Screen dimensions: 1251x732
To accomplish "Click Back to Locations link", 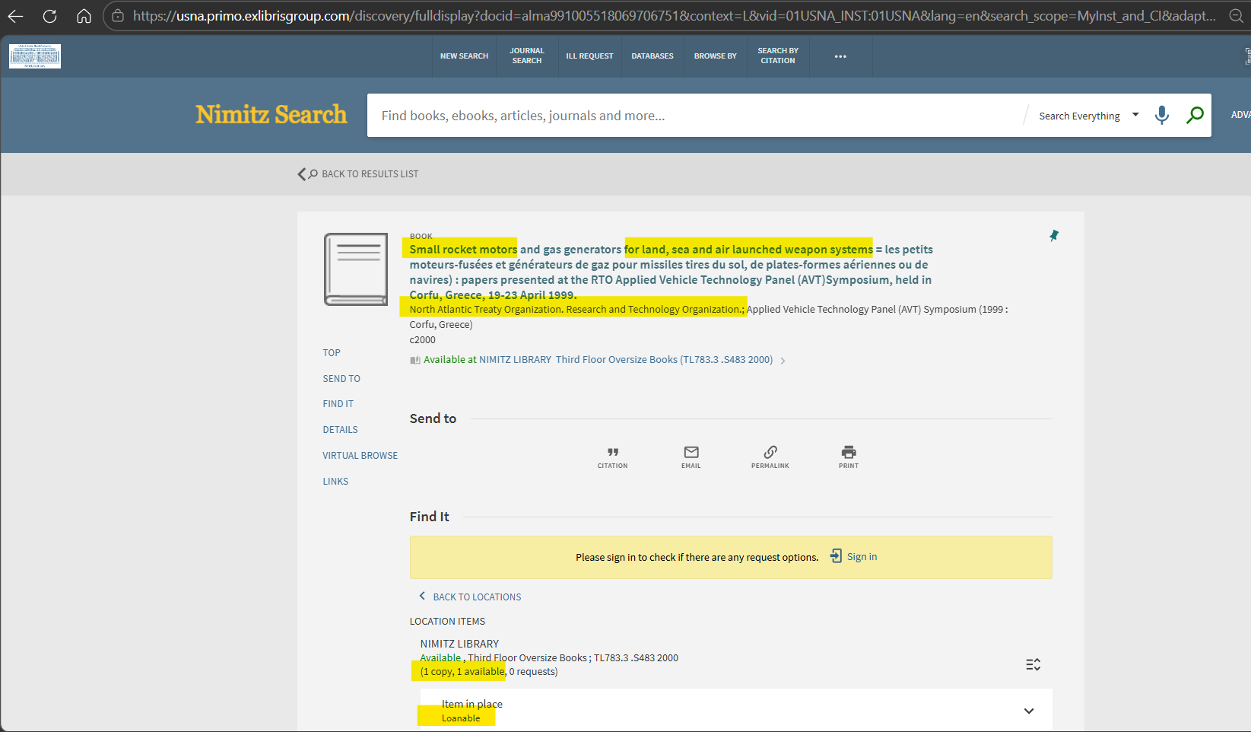I will click(476, 597).
